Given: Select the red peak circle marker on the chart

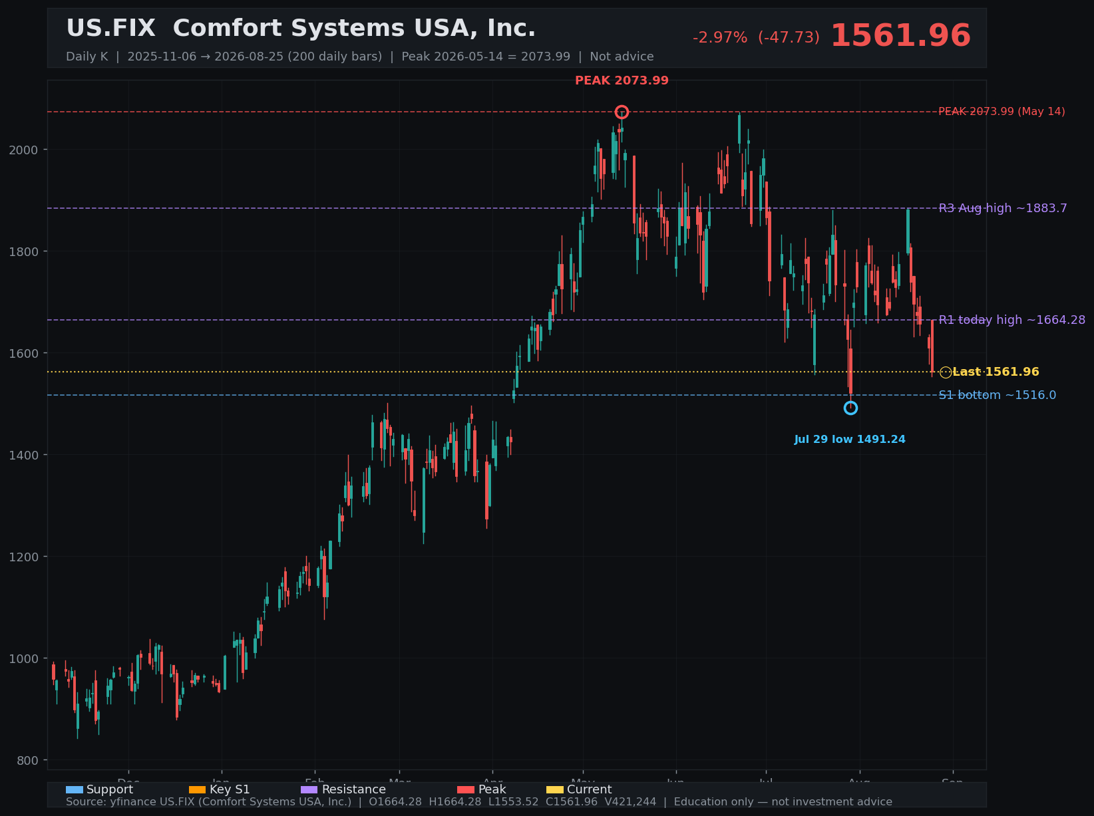Looking at the screenshot, I should (622, 112).
